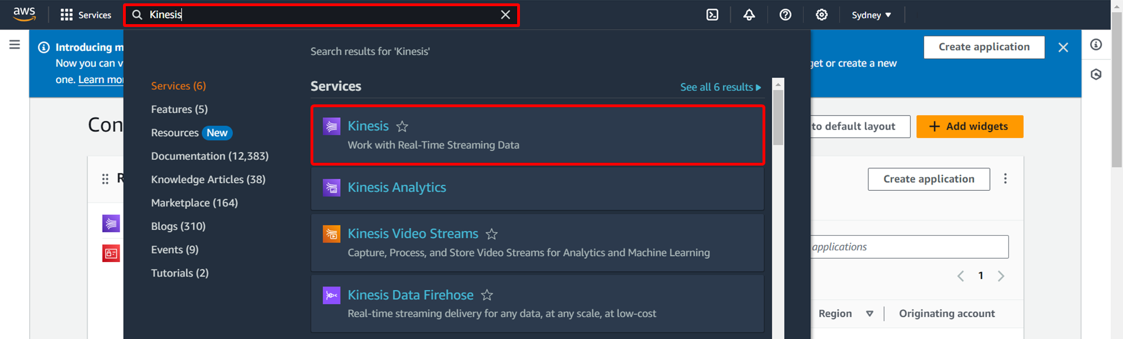
Task: Click the find applications search field
Action: pyautogui.click(x=910, y=247)
